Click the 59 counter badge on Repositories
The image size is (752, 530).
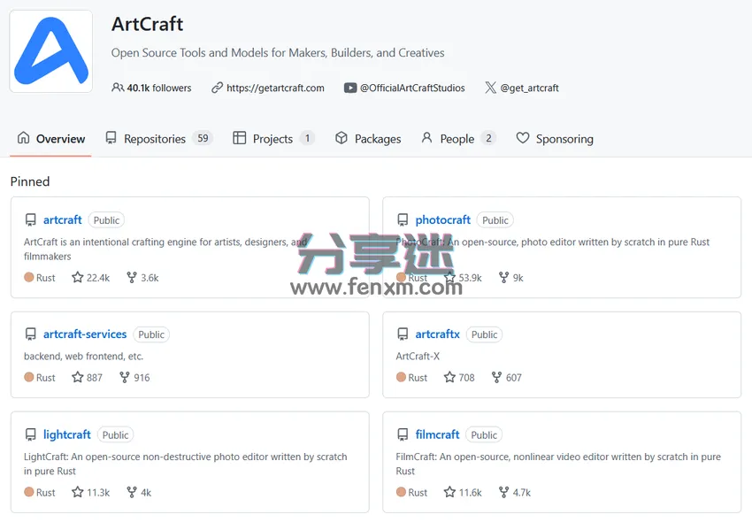click(203, 138)
